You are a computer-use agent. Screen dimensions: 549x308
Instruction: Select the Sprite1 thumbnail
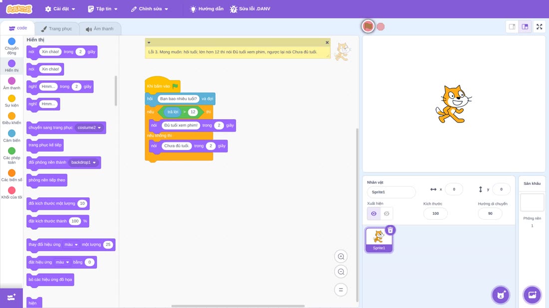coord(378,240)
